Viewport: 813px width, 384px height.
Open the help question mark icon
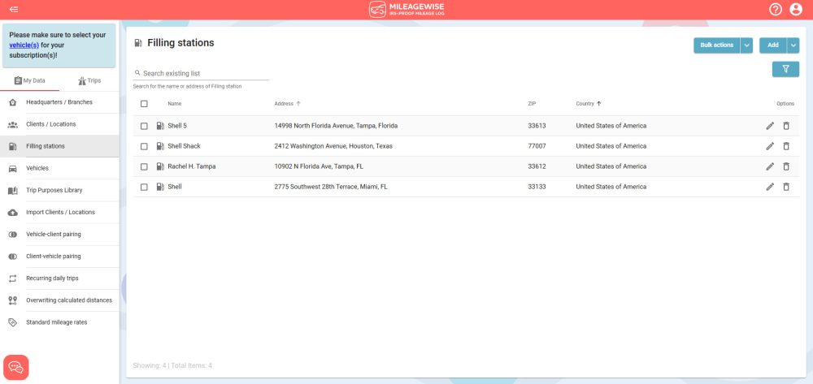[x=775, y=10]
